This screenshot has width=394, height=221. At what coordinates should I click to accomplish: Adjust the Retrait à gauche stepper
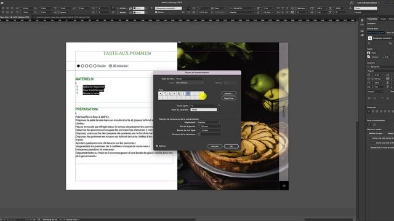click(199, 126)
